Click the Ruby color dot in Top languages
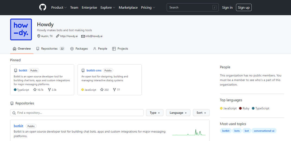The image size is (291, 141). (x=241, y=109)
